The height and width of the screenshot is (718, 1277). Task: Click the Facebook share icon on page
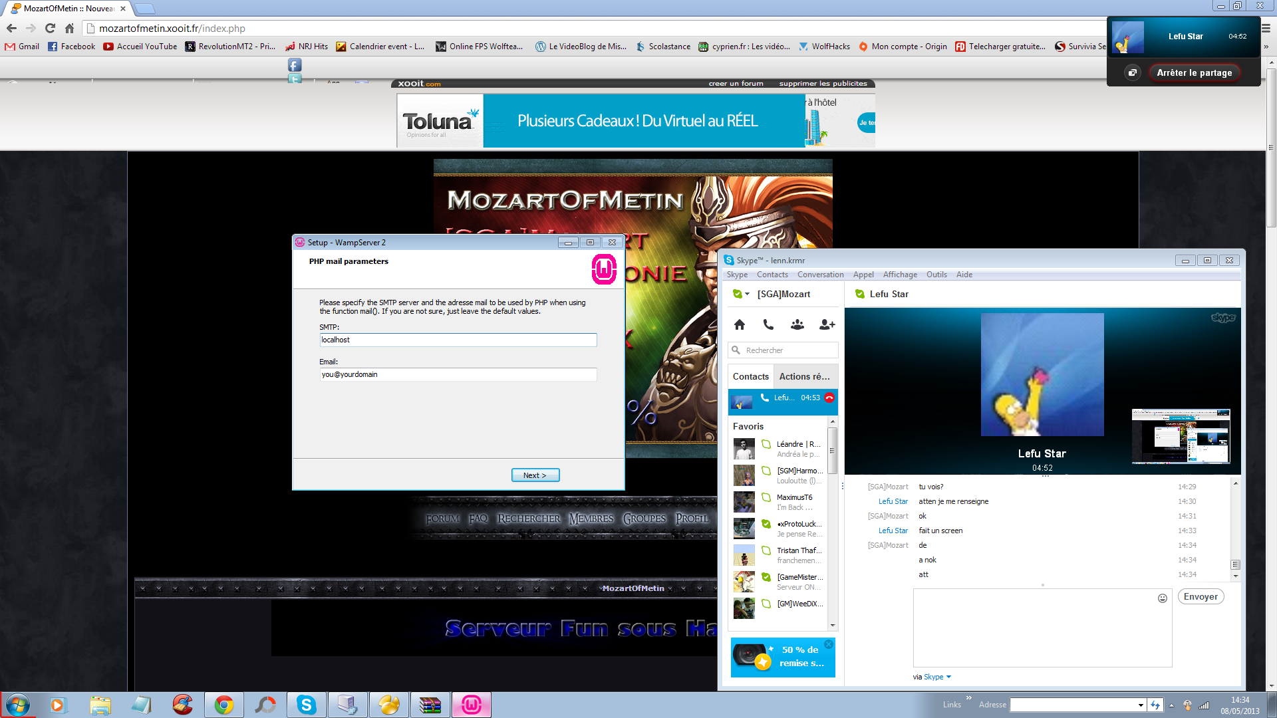(295, 64)
